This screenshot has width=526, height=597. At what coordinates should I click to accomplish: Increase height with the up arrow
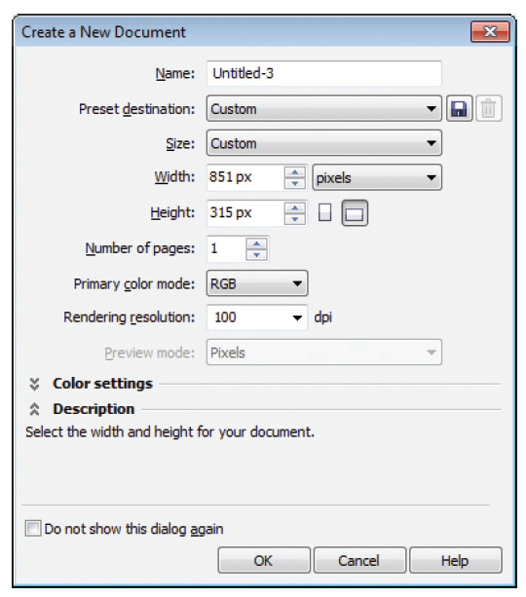[295, 207]
